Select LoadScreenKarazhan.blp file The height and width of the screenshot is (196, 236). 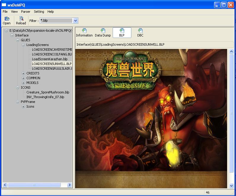pos(50,59)
